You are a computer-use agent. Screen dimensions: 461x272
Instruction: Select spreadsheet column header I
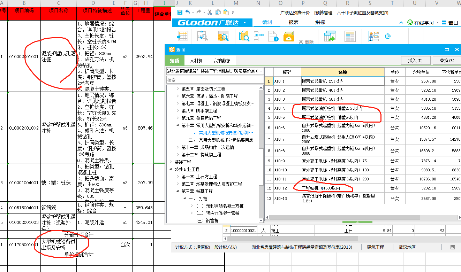(164, 3)
